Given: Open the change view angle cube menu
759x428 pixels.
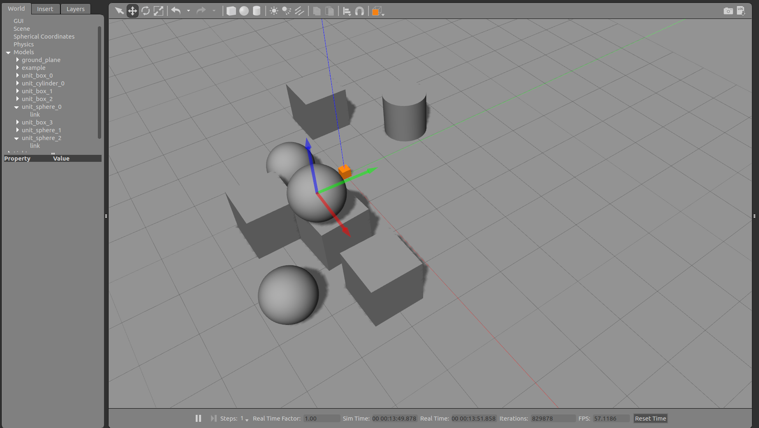Looking at the screenshot, I should point(377,11).
